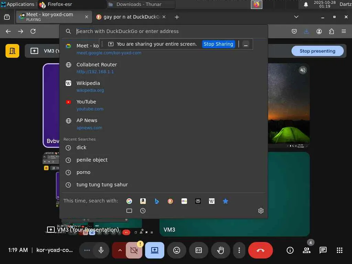
Task: Show the Firefox downloads panel
Action: tap(306, 31)
